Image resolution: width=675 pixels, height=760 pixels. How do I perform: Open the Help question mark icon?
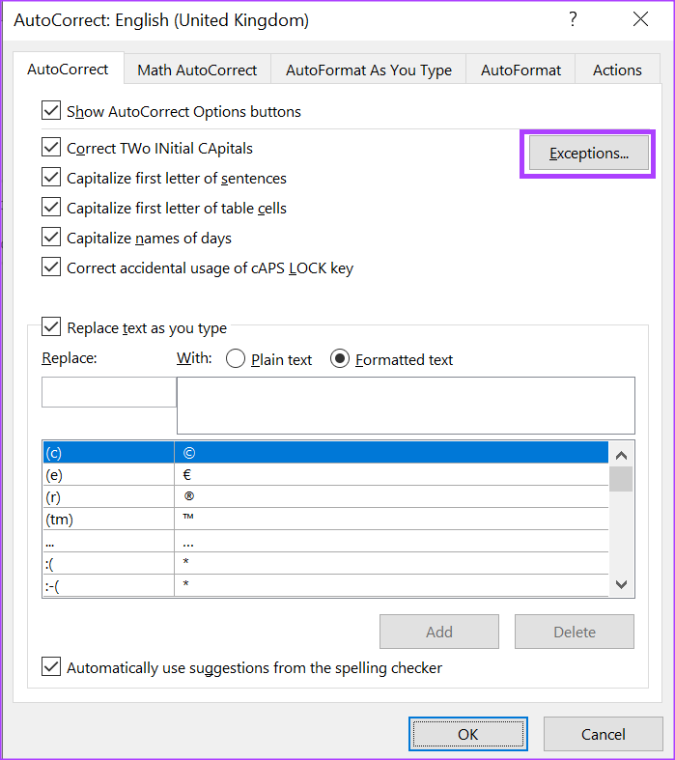click(573, 20)
